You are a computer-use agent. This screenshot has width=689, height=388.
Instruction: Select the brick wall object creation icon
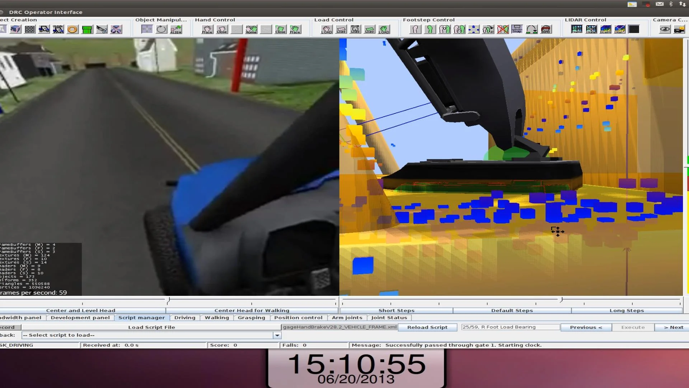pyautogui.click(x=30, y=29)
